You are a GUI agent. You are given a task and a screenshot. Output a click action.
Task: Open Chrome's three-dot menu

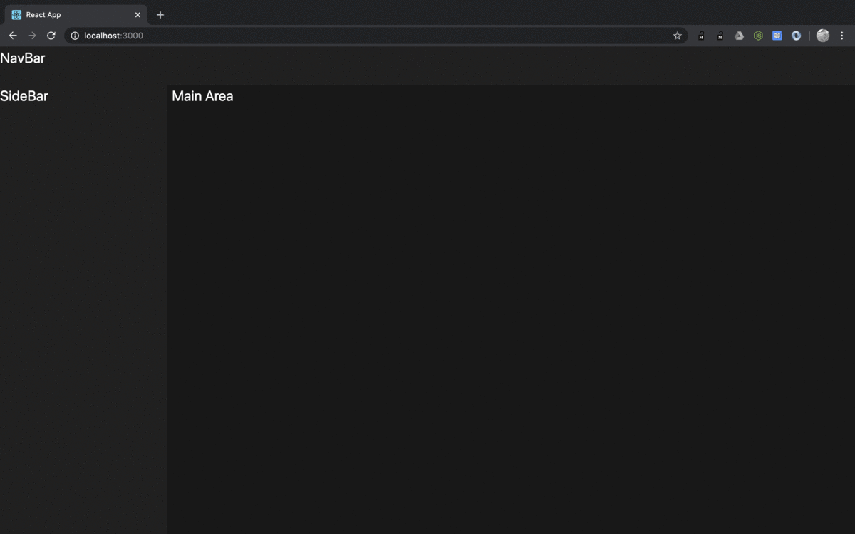(x=842, y=36)
